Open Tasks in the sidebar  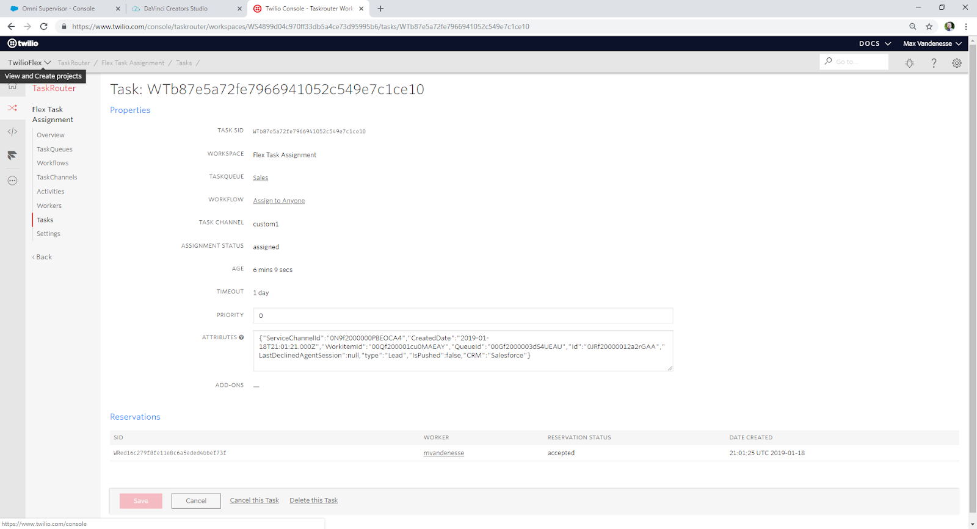(x=45, y=220)
